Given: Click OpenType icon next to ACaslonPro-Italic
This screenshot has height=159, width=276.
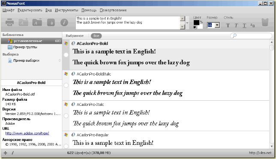Looking at the screenshot, I should tap(73, 104).
